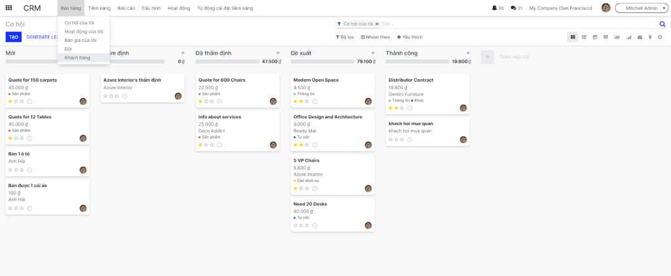671x276 pixels.
Task: Set first priority star on Bán 1 ô tô
Action: 10,170
